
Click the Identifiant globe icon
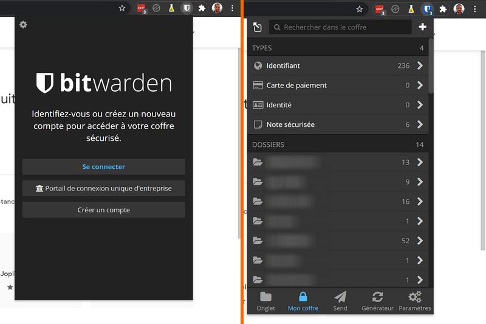pos(258,66)
